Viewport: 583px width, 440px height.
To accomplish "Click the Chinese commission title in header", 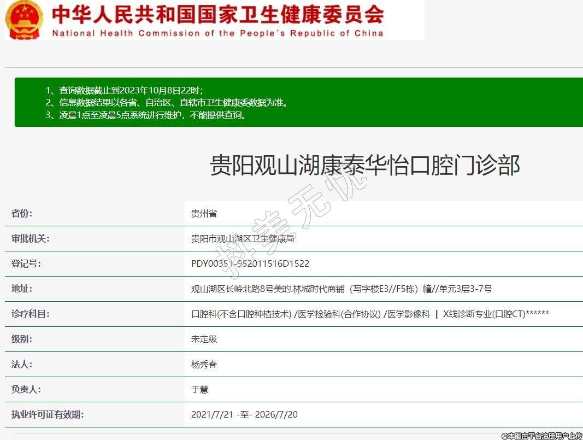I will 217,14.
